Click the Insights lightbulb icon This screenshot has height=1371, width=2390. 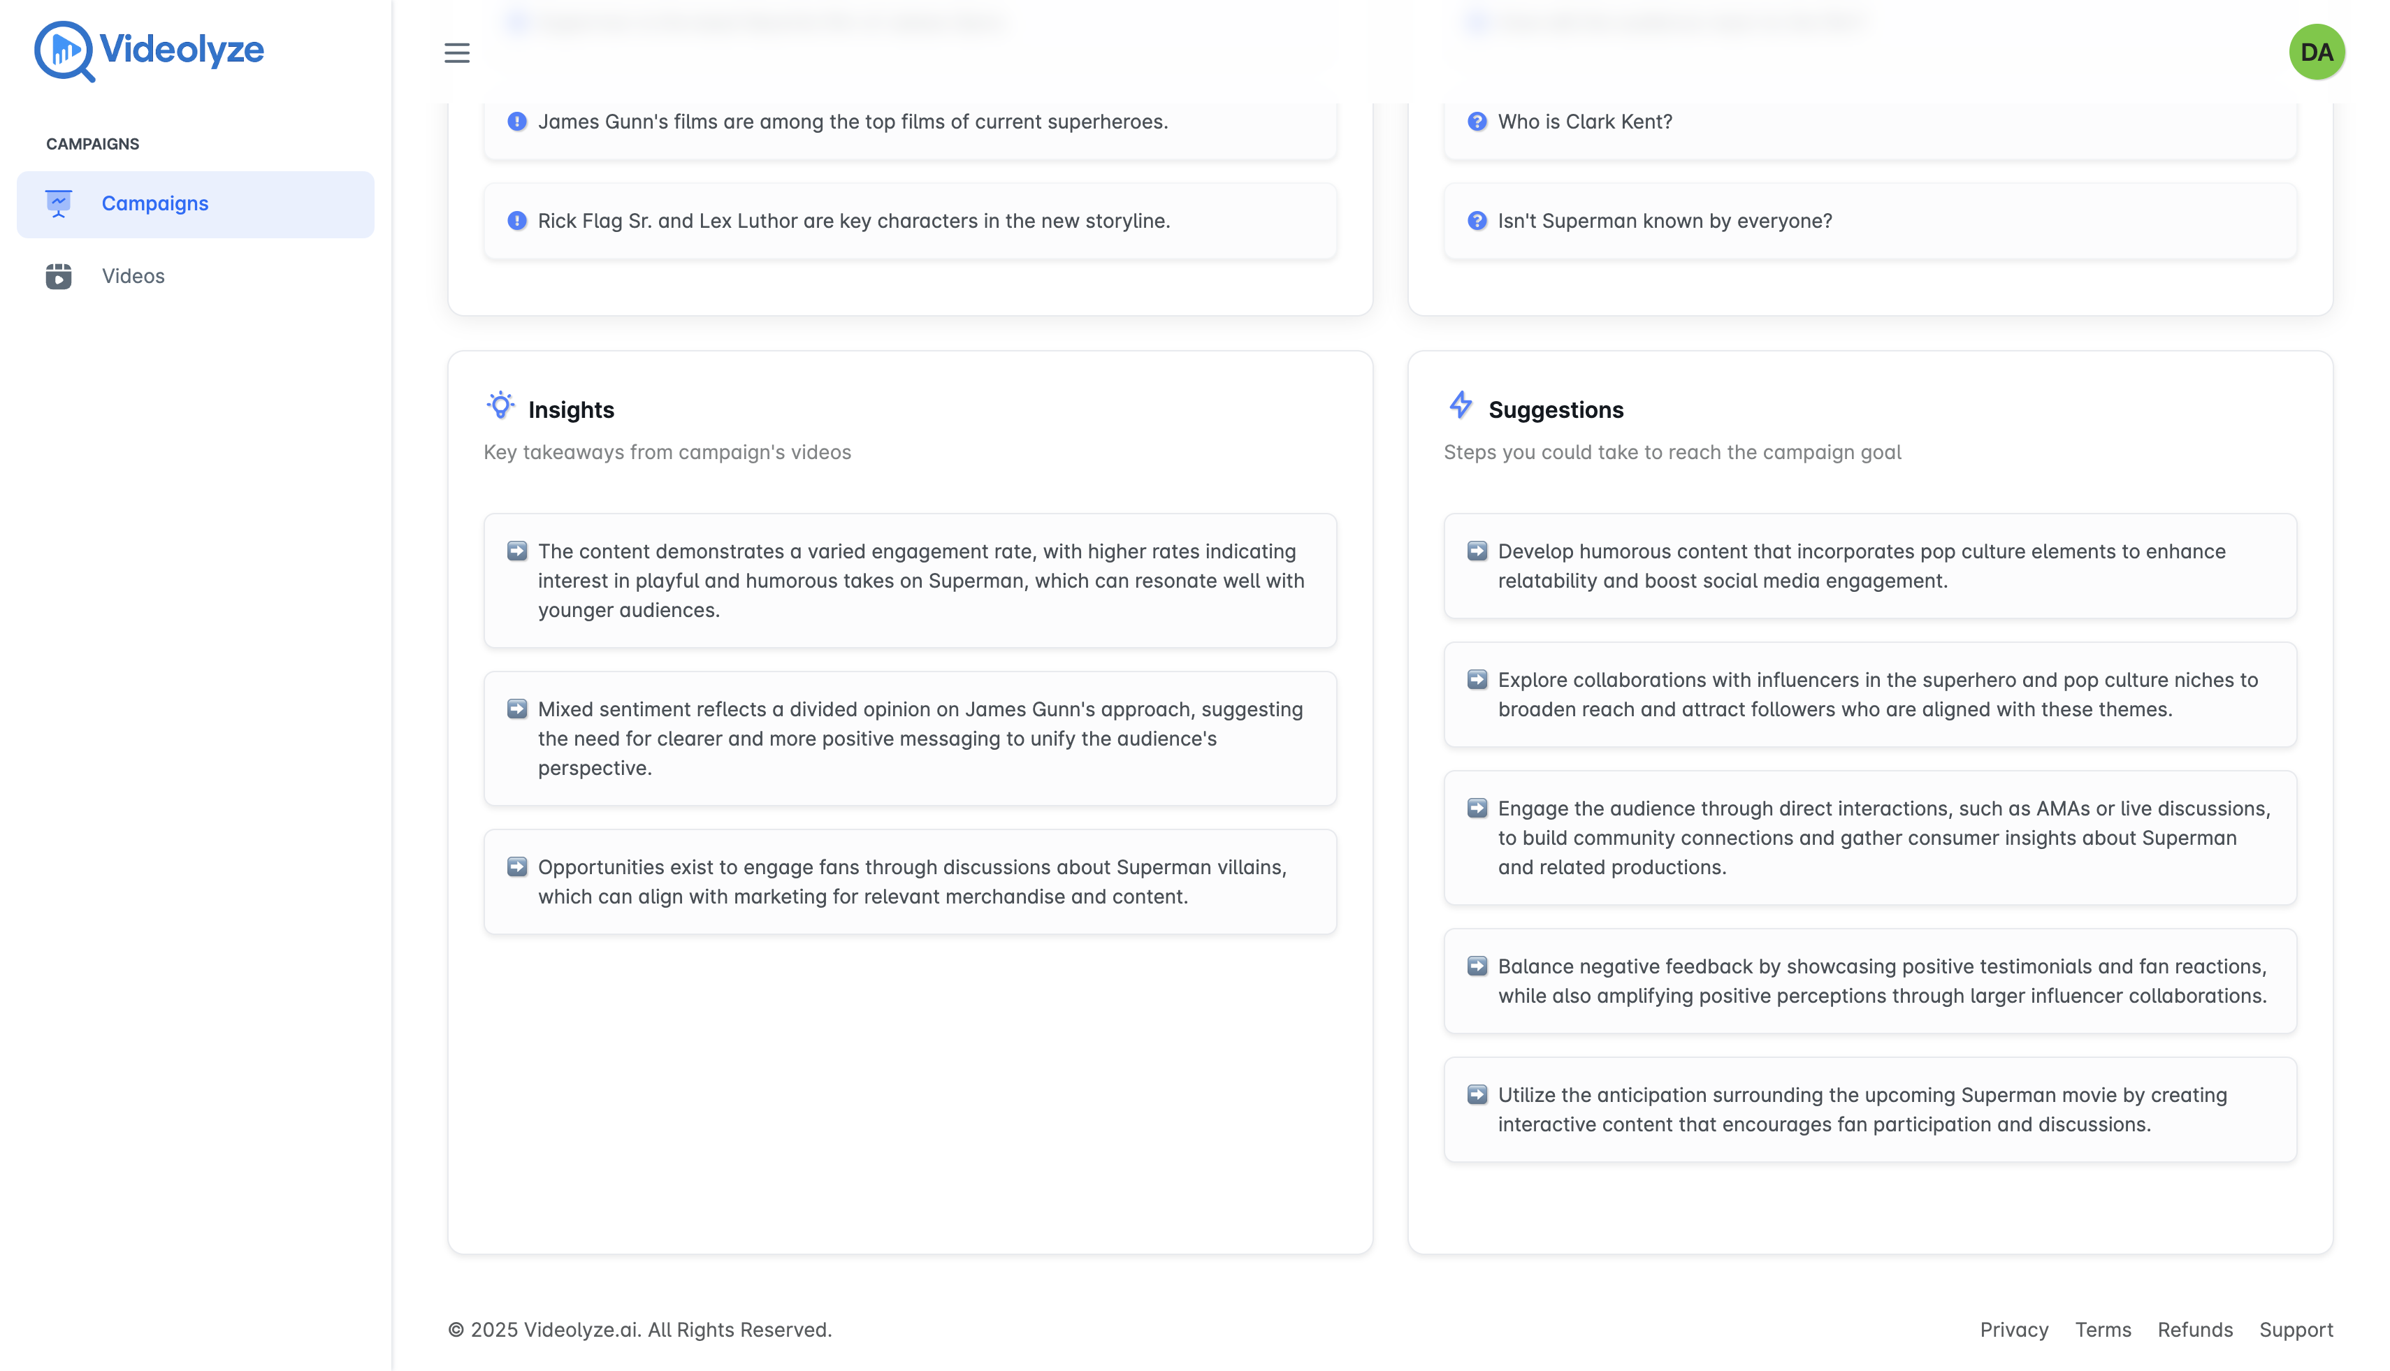pyautogui.click(x=500, y=406)
